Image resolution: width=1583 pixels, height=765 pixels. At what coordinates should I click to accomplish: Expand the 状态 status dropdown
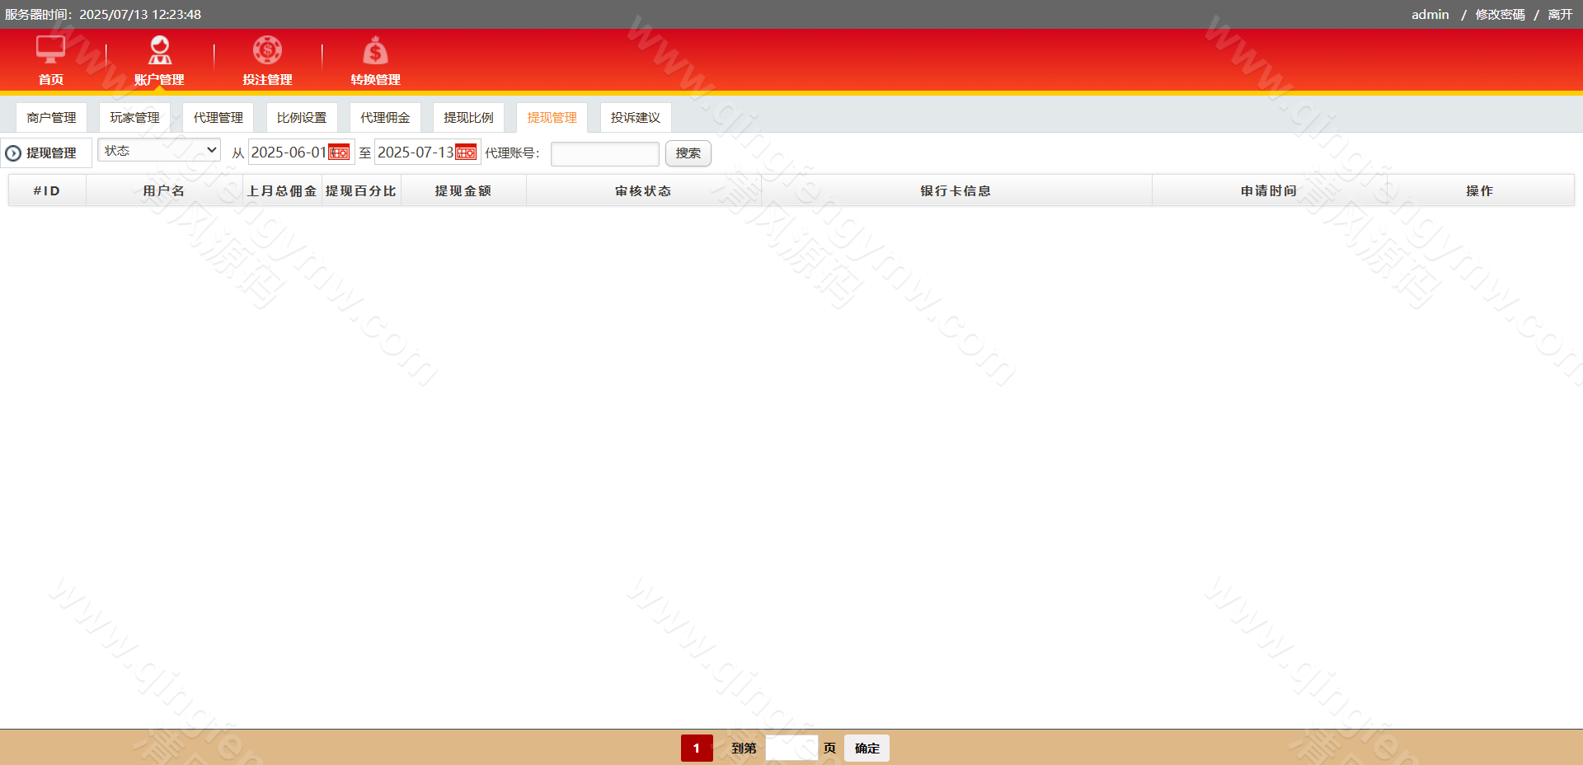[159, 150]
